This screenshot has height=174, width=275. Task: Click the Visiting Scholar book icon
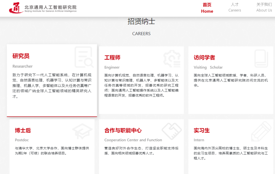coord(261,59)
